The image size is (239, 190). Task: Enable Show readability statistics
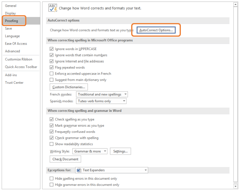[x=51, y=144]
